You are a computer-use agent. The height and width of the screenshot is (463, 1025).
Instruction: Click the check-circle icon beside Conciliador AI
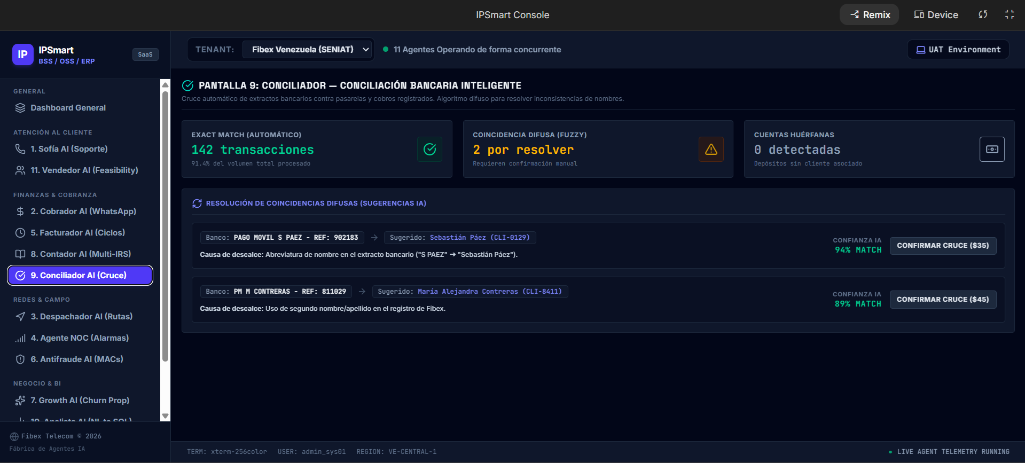20,276
